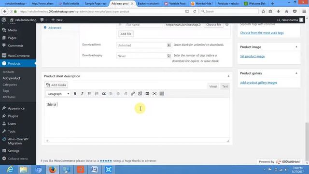Collapse the Product short description panel
Viewport: 309px width, 174px height.
pos(228,76)
